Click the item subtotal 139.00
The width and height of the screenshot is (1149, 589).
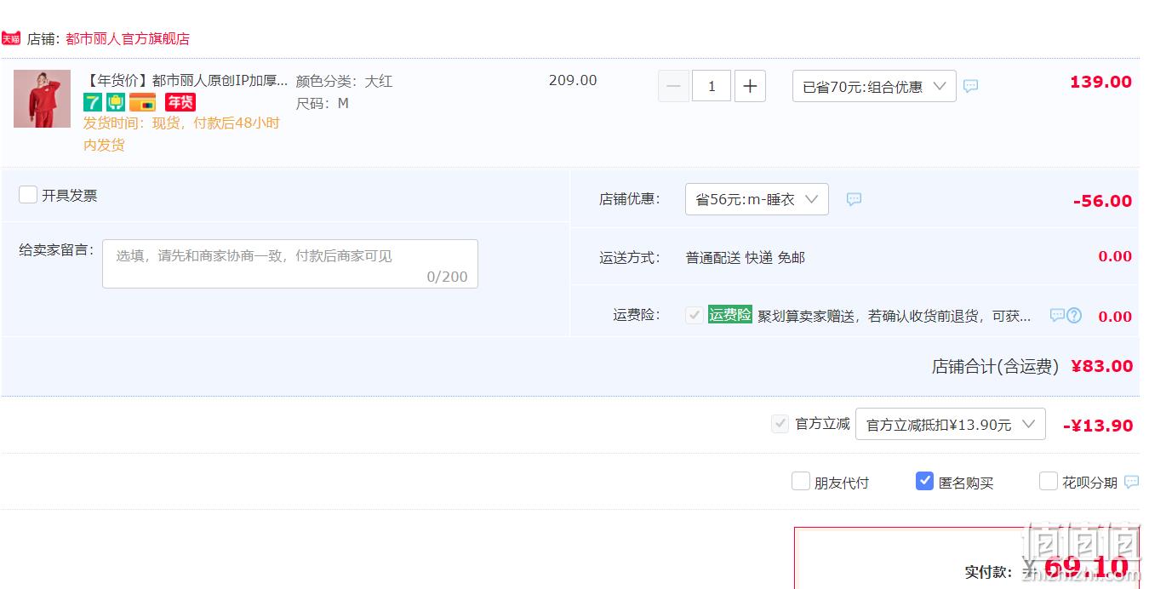[1100, 82]
